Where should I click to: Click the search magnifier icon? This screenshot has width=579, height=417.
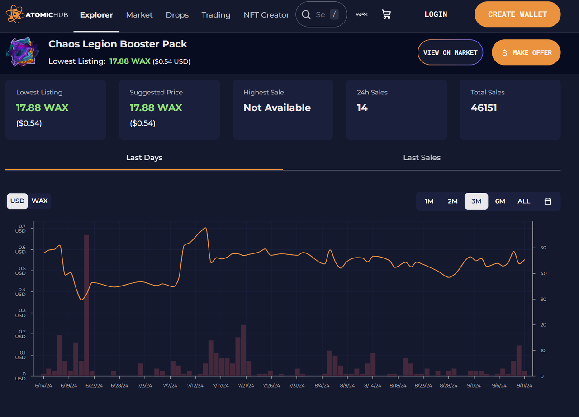[x=306, y=14]
